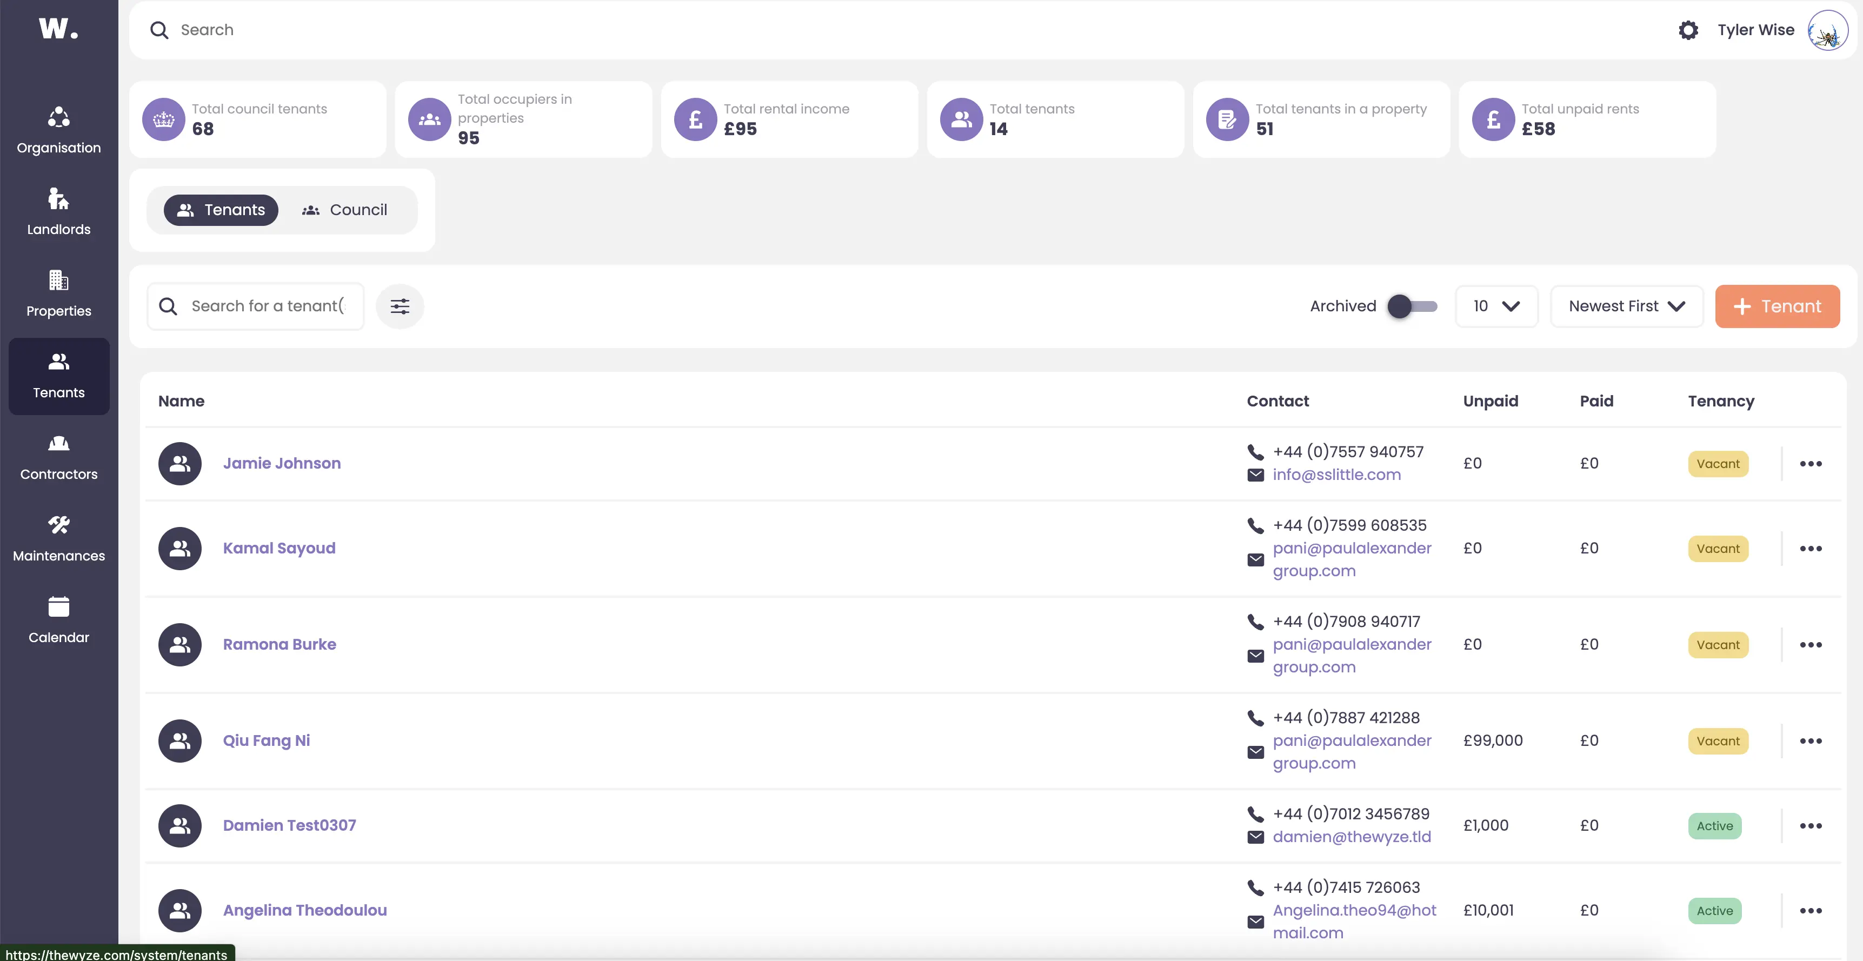Screen dimensions: 1863x961
Task: Open the Organisation sidebar section
Action: click(x=58, y=130)
